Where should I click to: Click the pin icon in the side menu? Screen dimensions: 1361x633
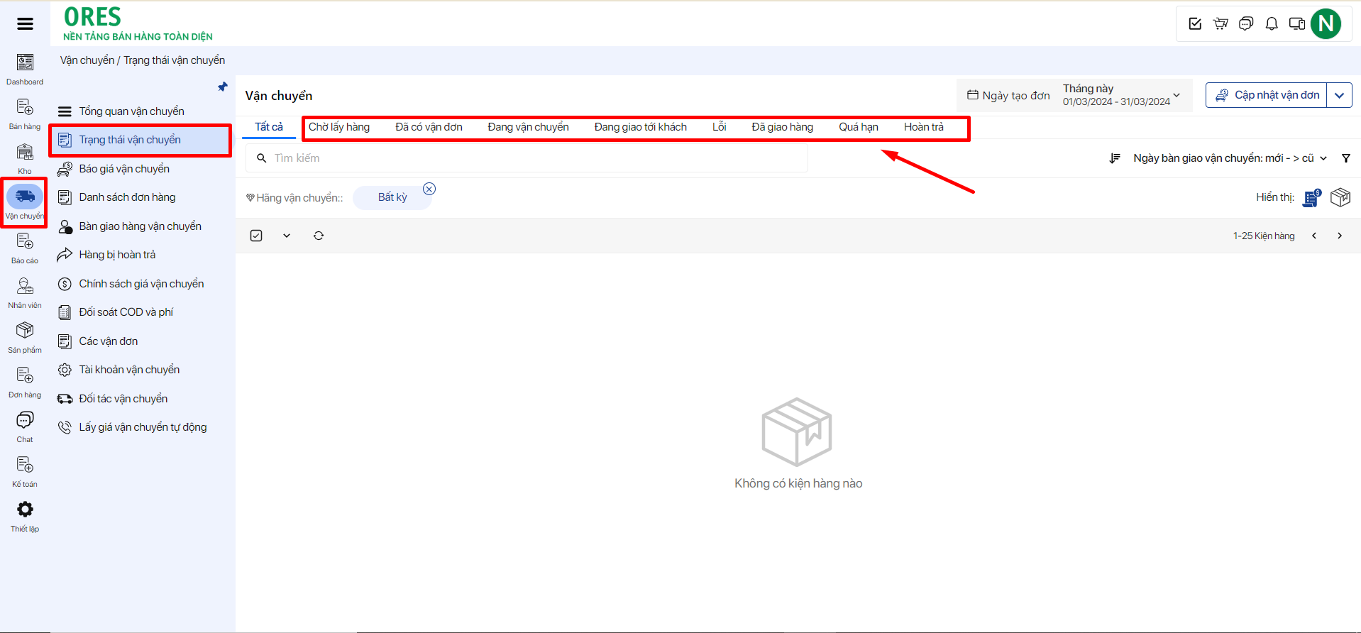[223, 87]
